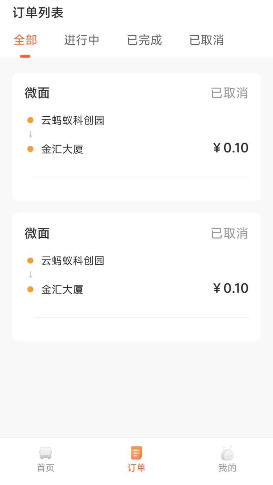Tap first order's orange pickup dot

[x=30, y=120]
